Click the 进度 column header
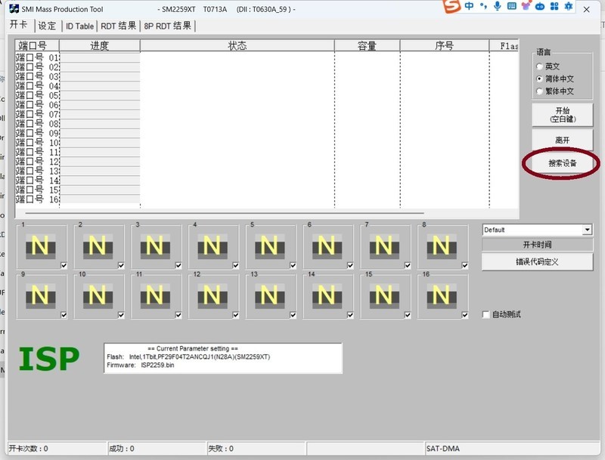The image size is (605, 460). point(100,45)
